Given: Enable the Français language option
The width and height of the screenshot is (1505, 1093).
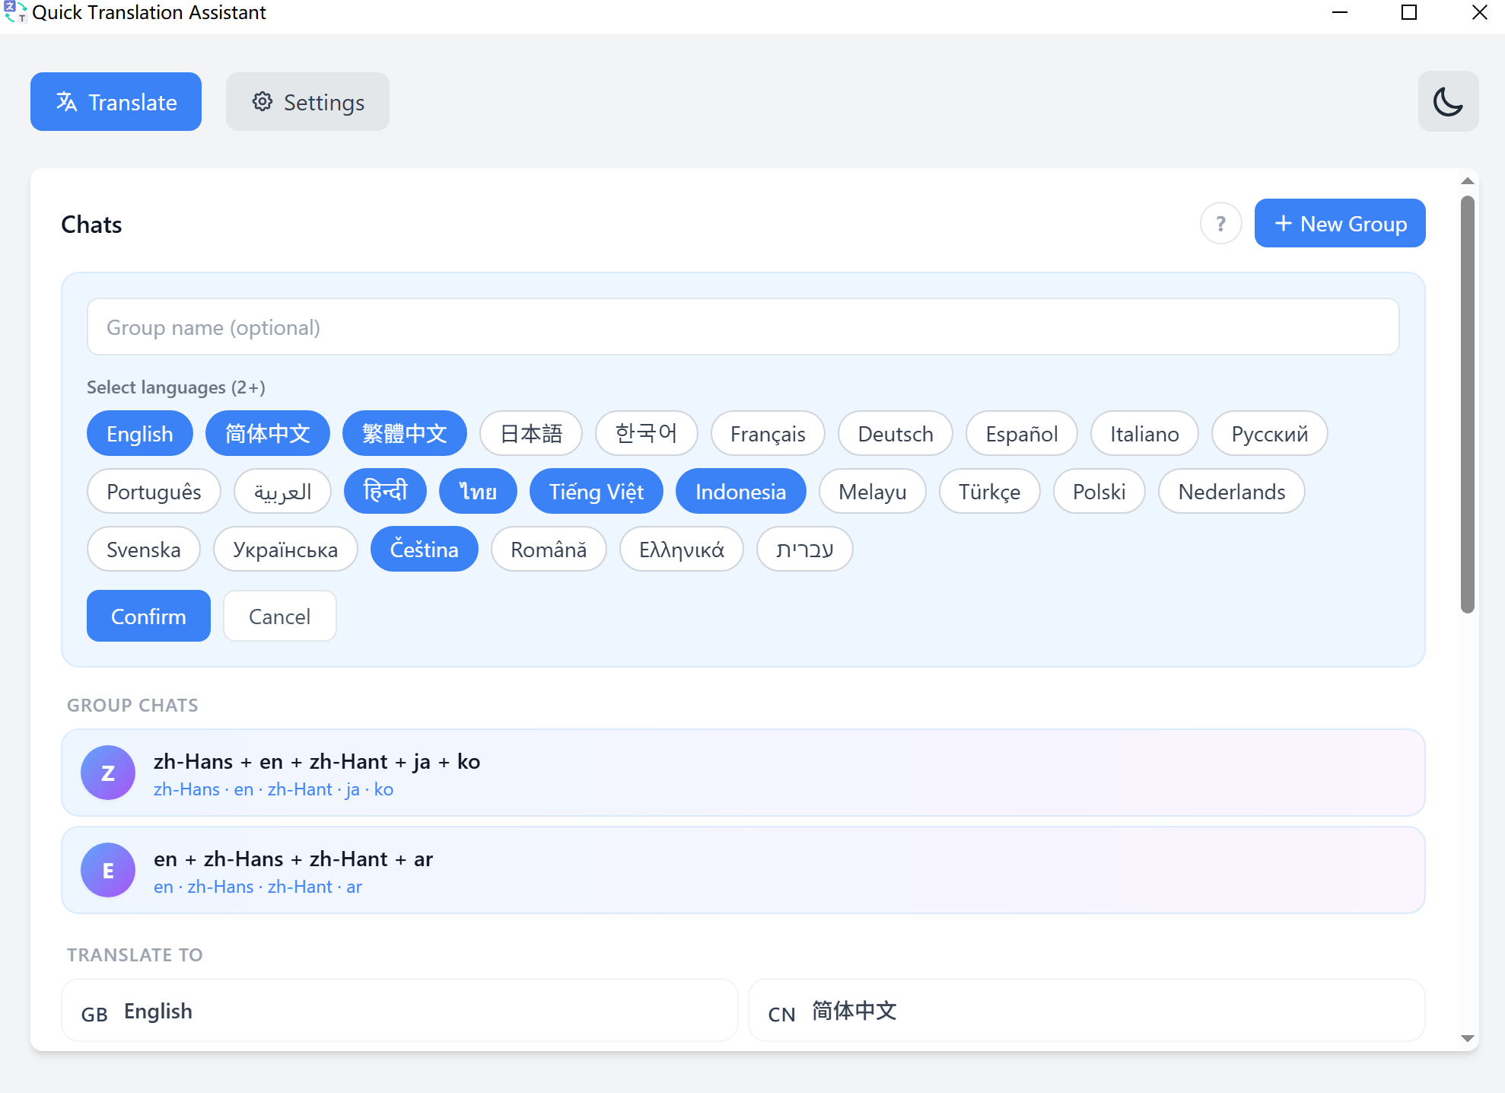Looking at the screenshot, I should tap(767, 433).
